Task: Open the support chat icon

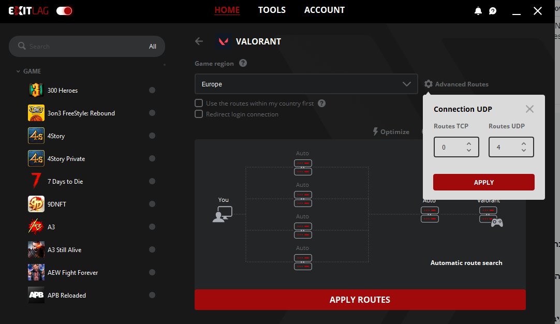Action: coord(493,11)
